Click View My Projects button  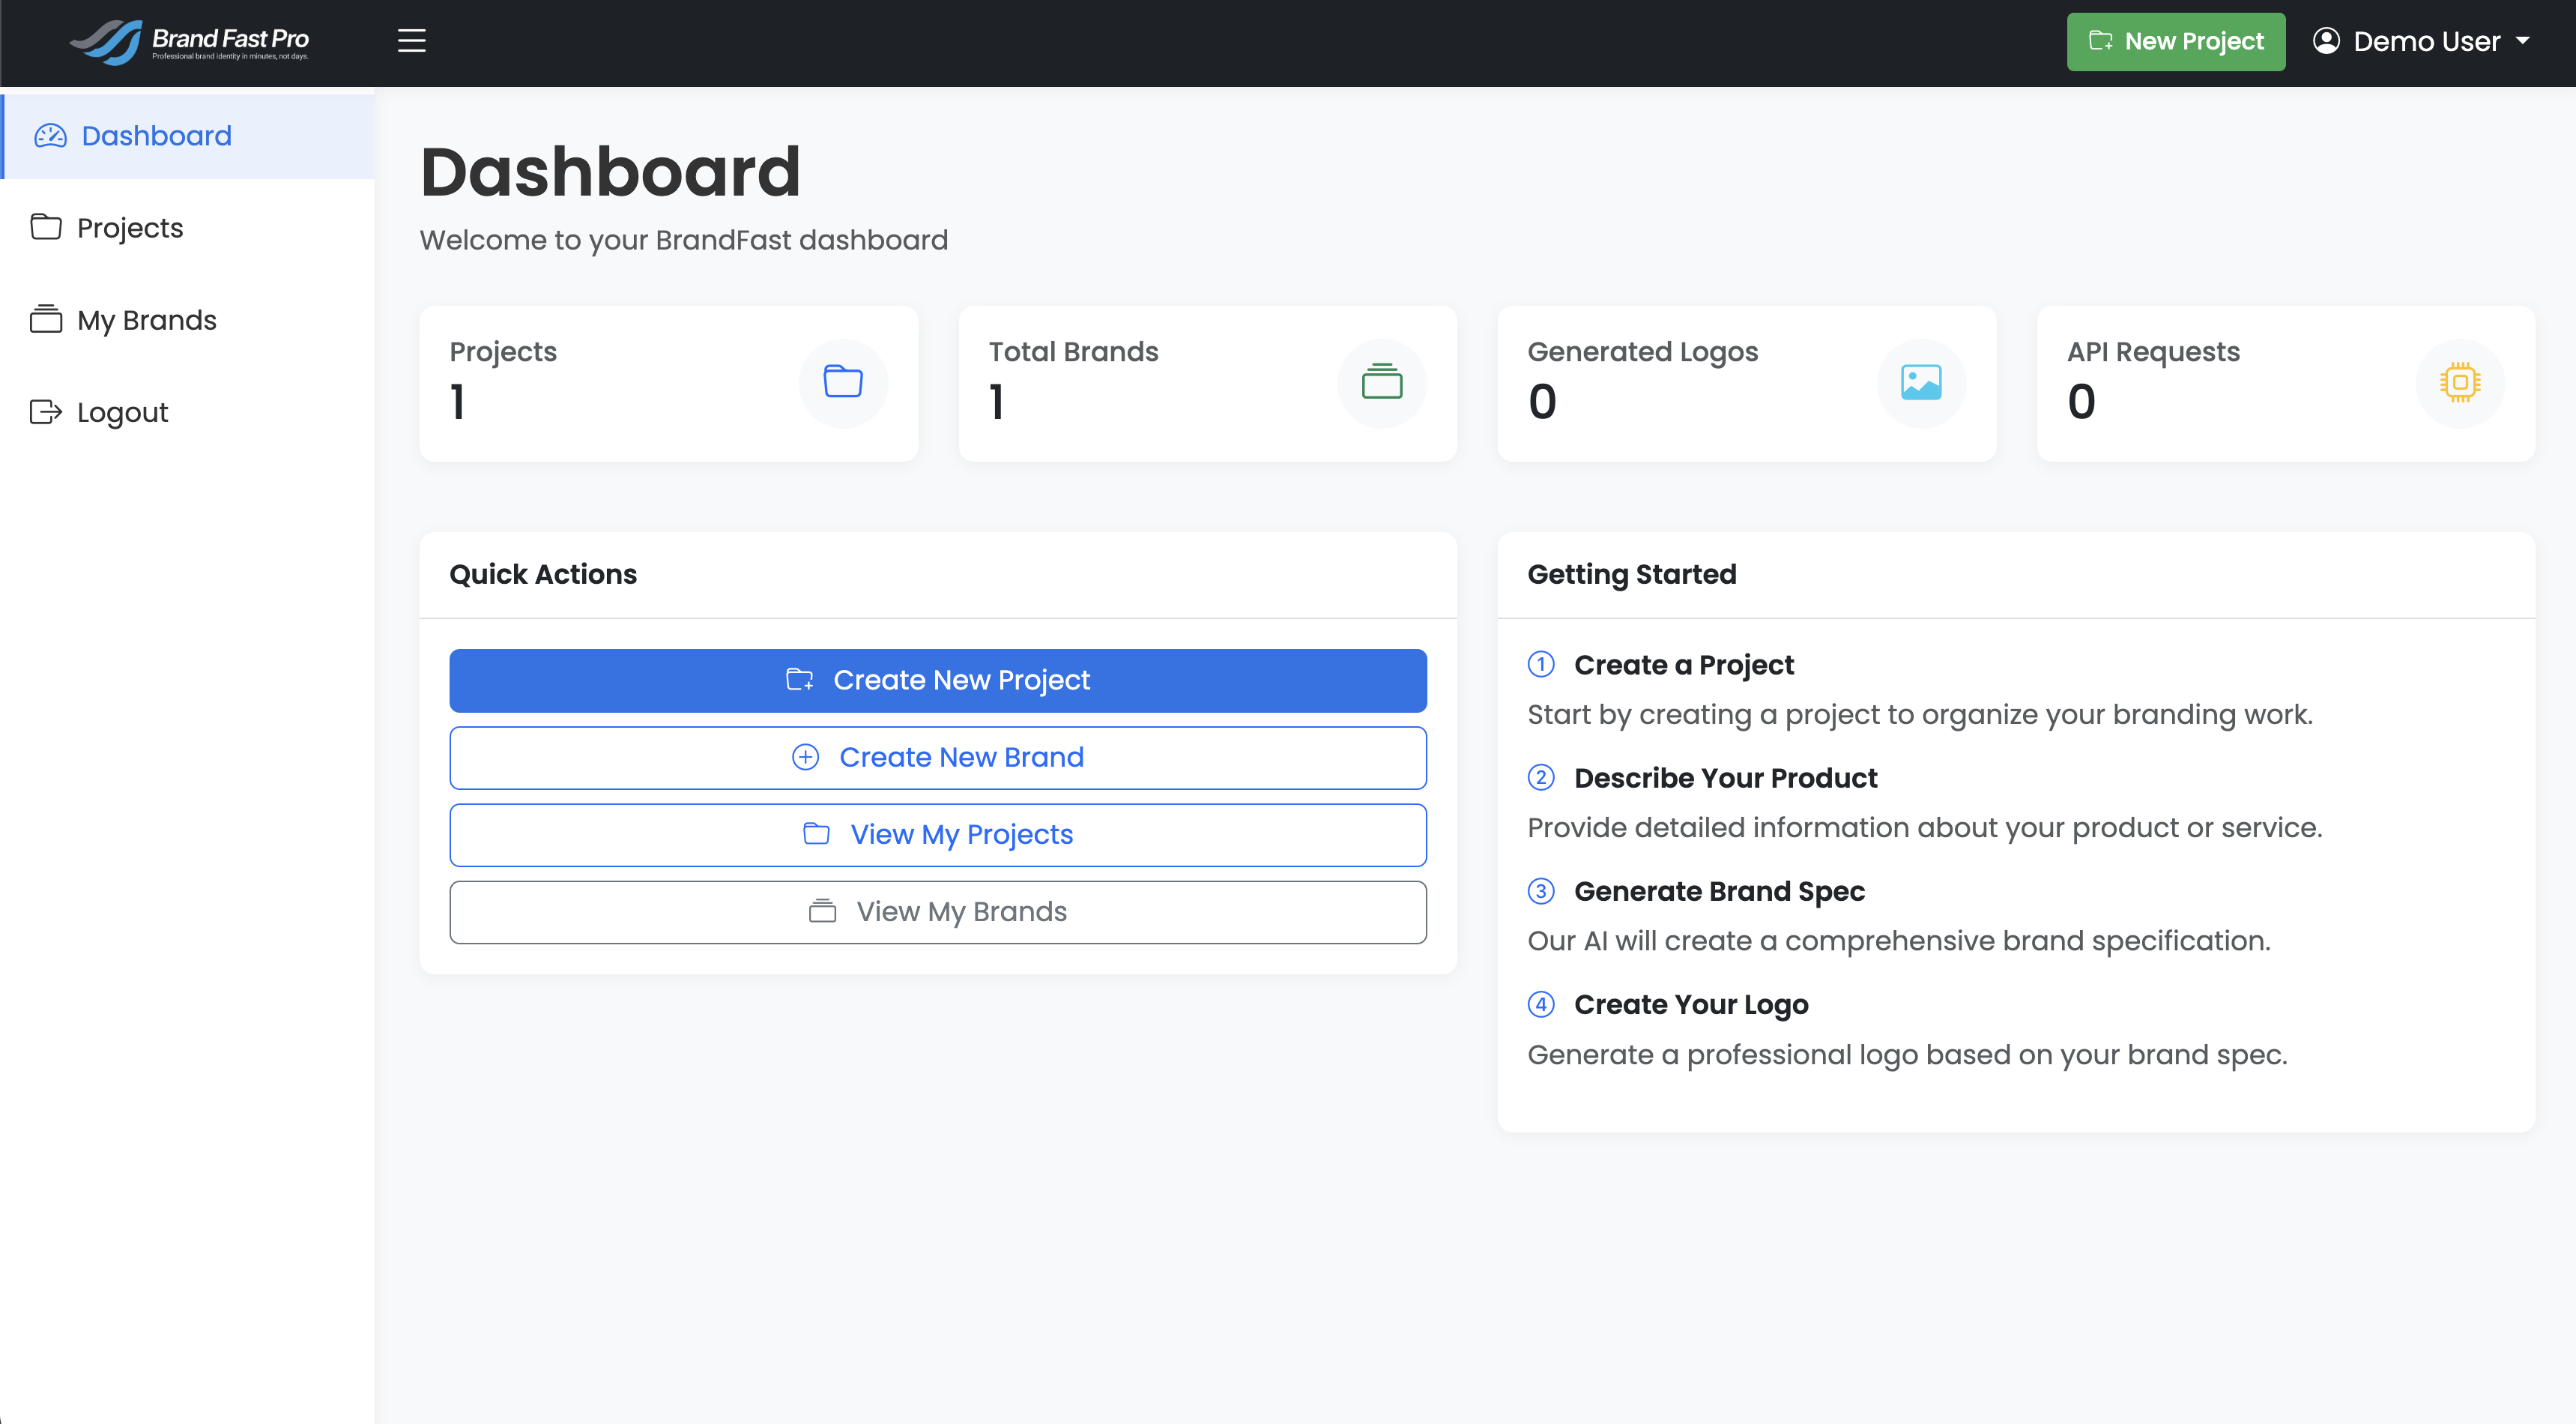tap(937, 834)
